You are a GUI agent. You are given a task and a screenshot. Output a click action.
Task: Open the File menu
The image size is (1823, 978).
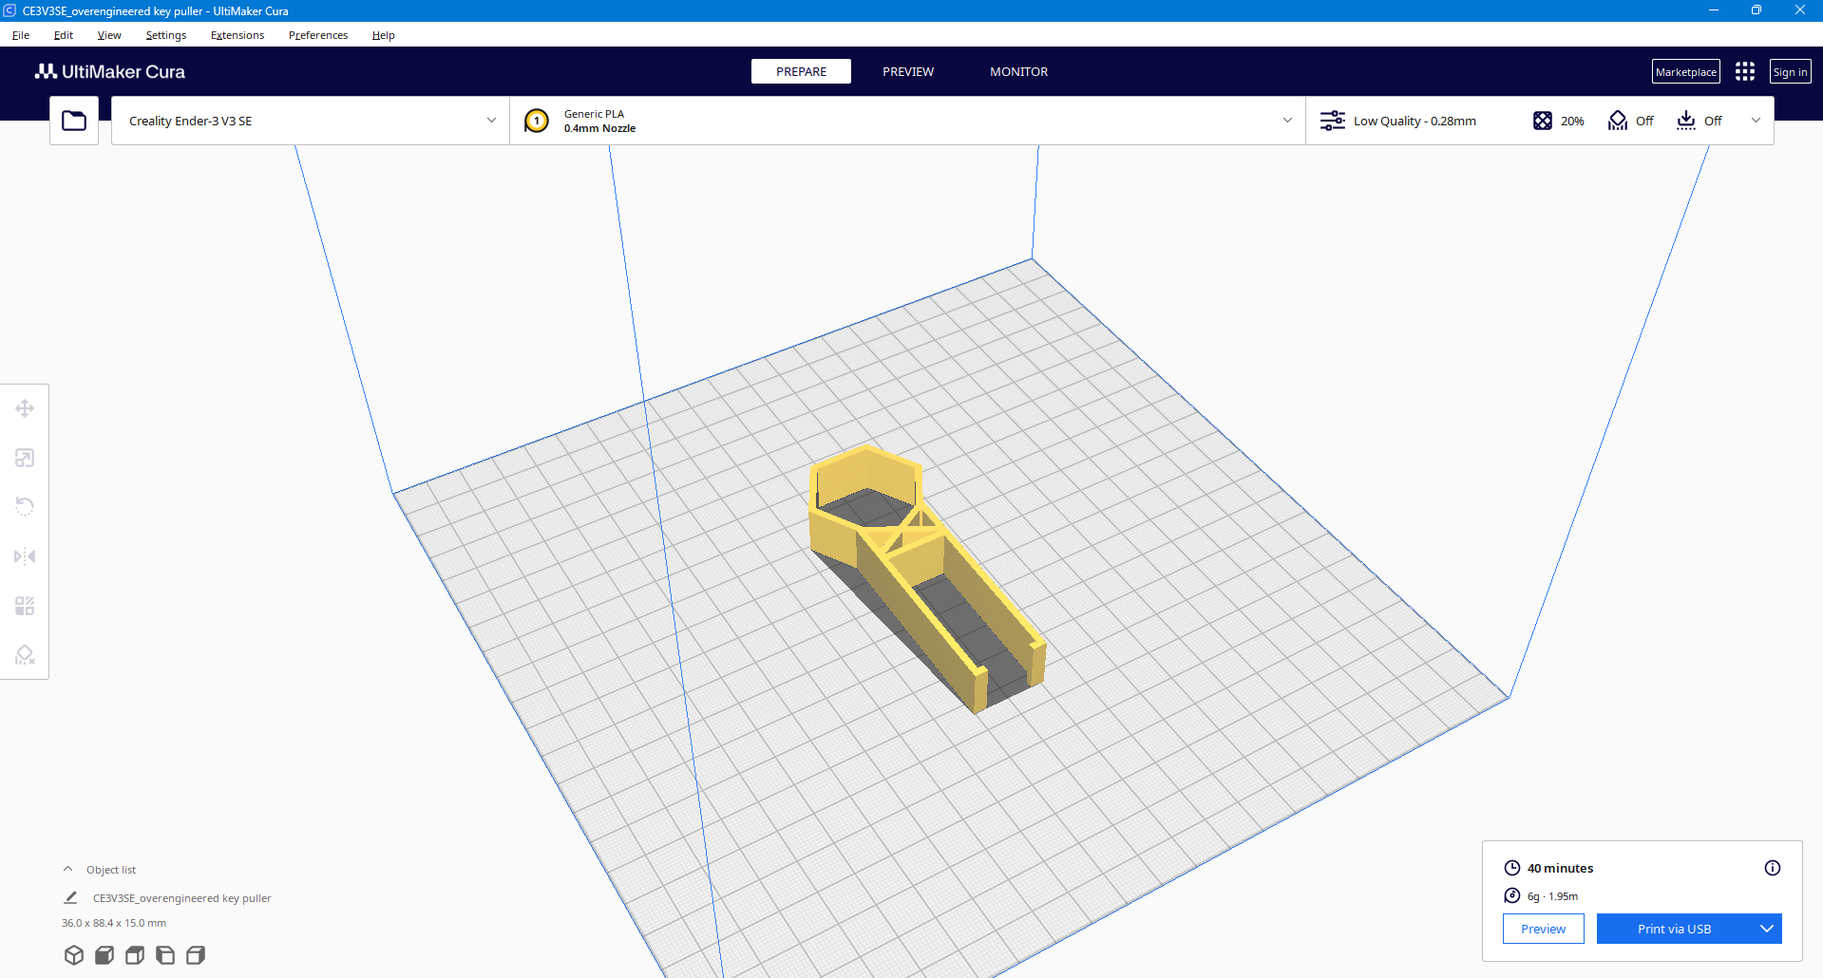click(21, 35)
